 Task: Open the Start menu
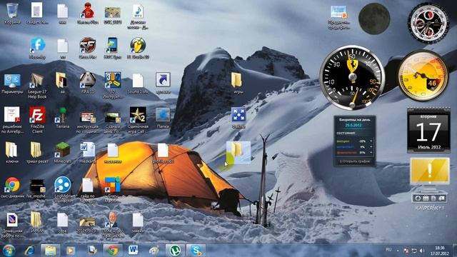pos(9,251)
